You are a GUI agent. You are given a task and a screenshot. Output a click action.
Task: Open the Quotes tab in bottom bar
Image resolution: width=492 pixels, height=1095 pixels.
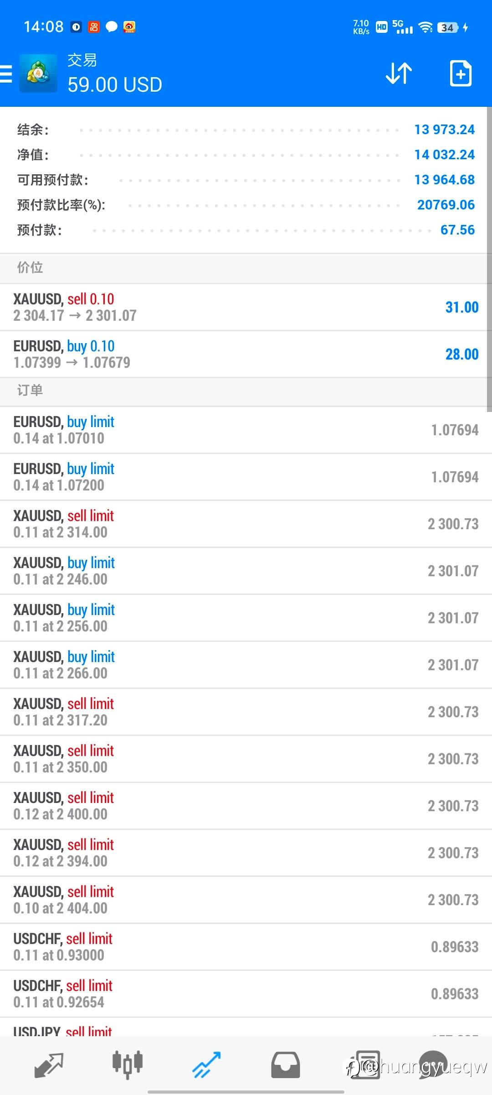pyautogui.click(x=49, y=1065)
